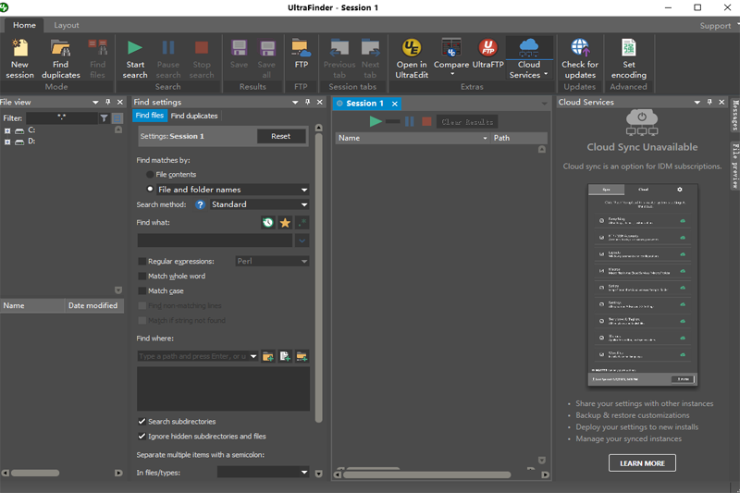Click search method help question icon
Image resolution: width=740 pixels, height=493 pixels.
coord(200,204)
